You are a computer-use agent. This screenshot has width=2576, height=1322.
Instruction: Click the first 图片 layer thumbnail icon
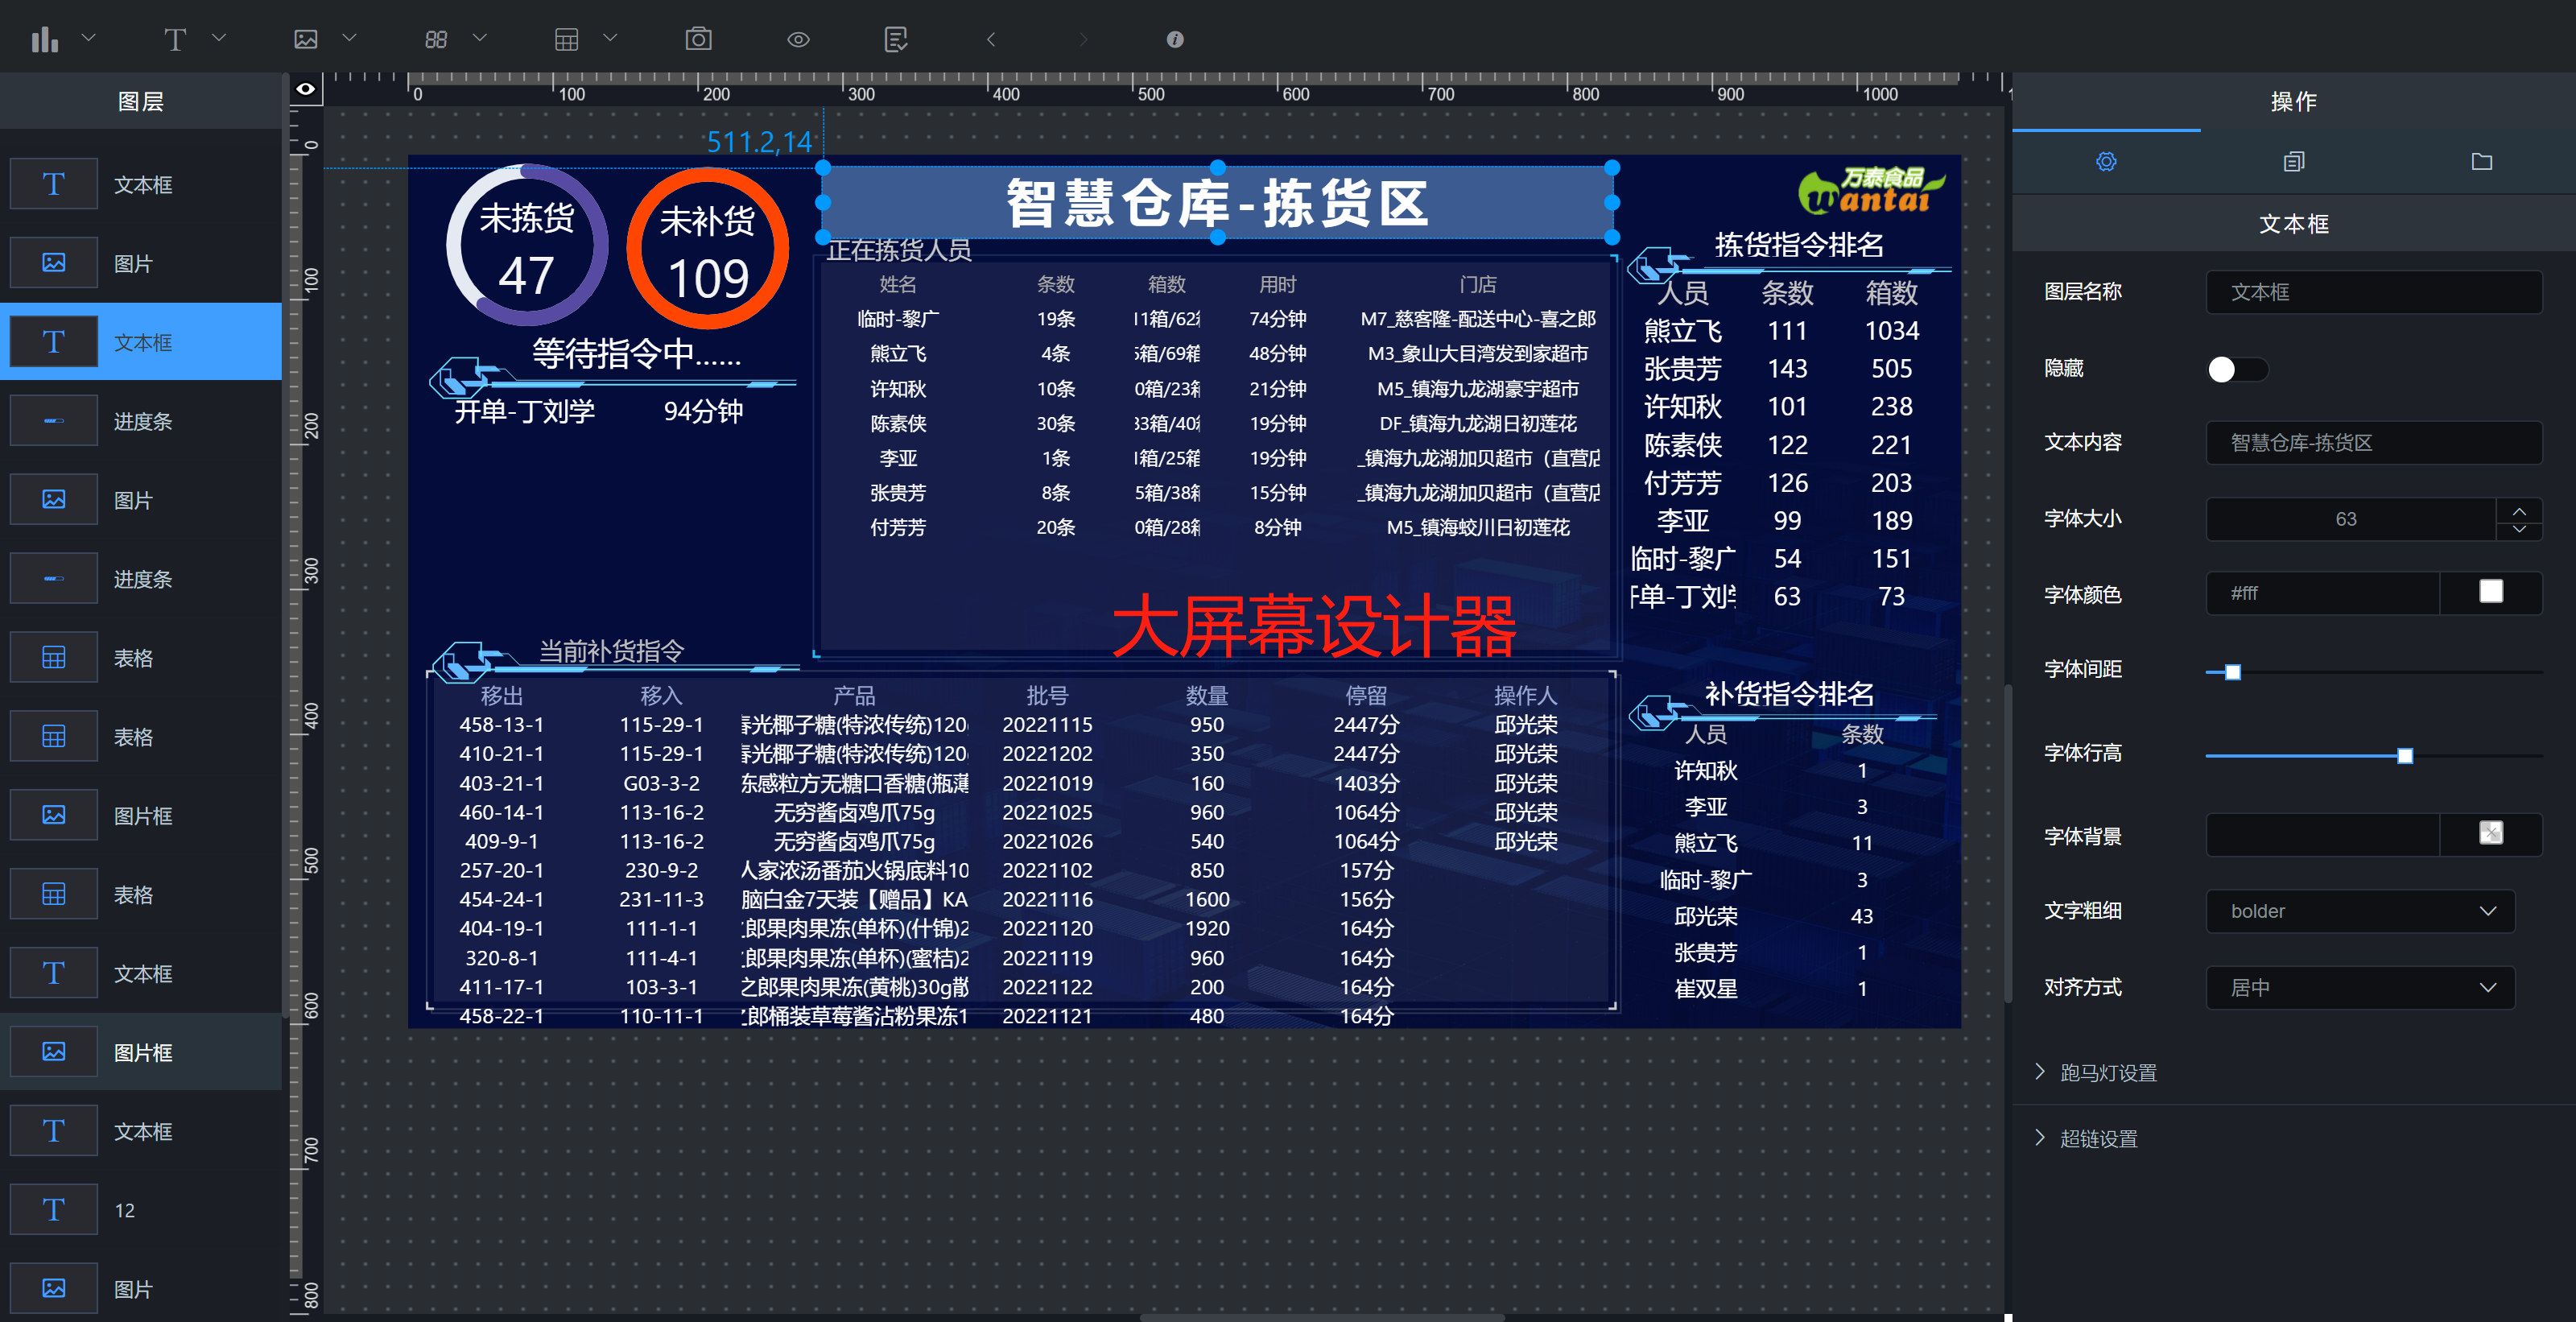(x=54, y=263)
